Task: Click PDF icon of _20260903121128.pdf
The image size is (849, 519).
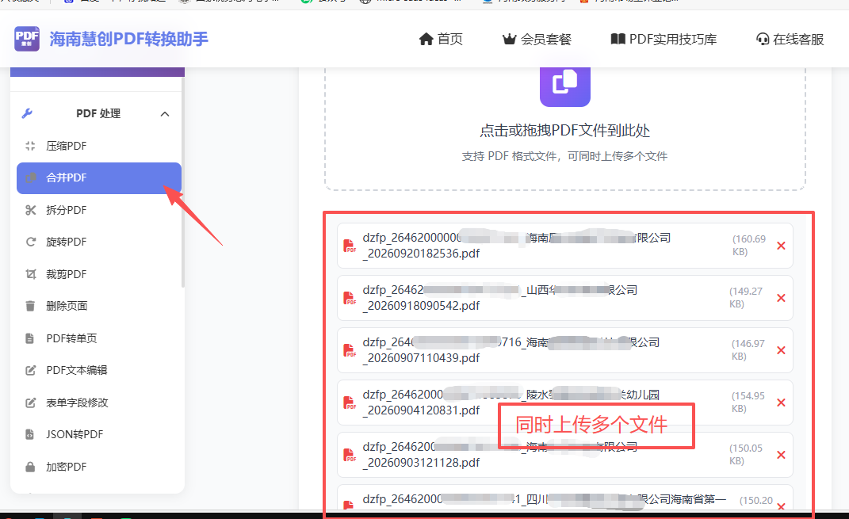Action: pyautogui.click(x=350, y=455)
